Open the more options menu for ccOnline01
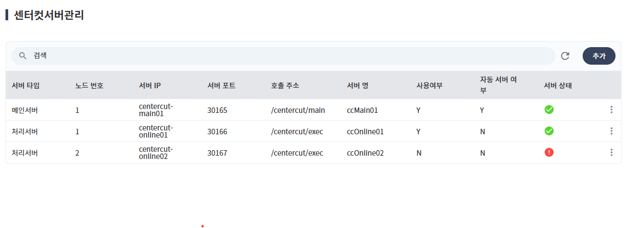The width and height of the screenshot is (627, 228). click(x=611, y=131)
